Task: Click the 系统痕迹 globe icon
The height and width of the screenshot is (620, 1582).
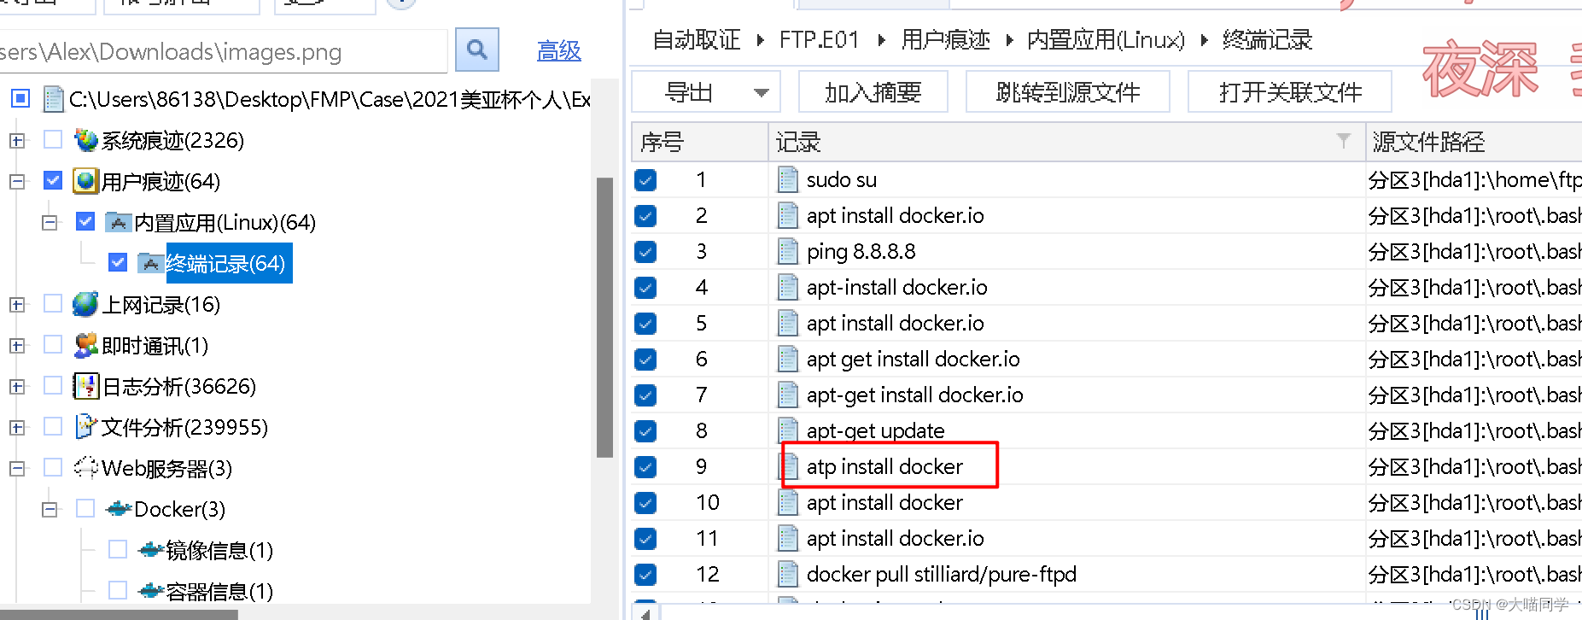Action: click(x=85, y=140)
